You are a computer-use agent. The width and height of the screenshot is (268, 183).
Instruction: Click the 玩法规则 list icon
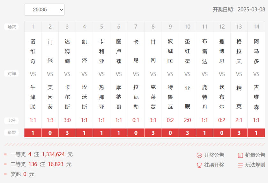coord(241,165)
